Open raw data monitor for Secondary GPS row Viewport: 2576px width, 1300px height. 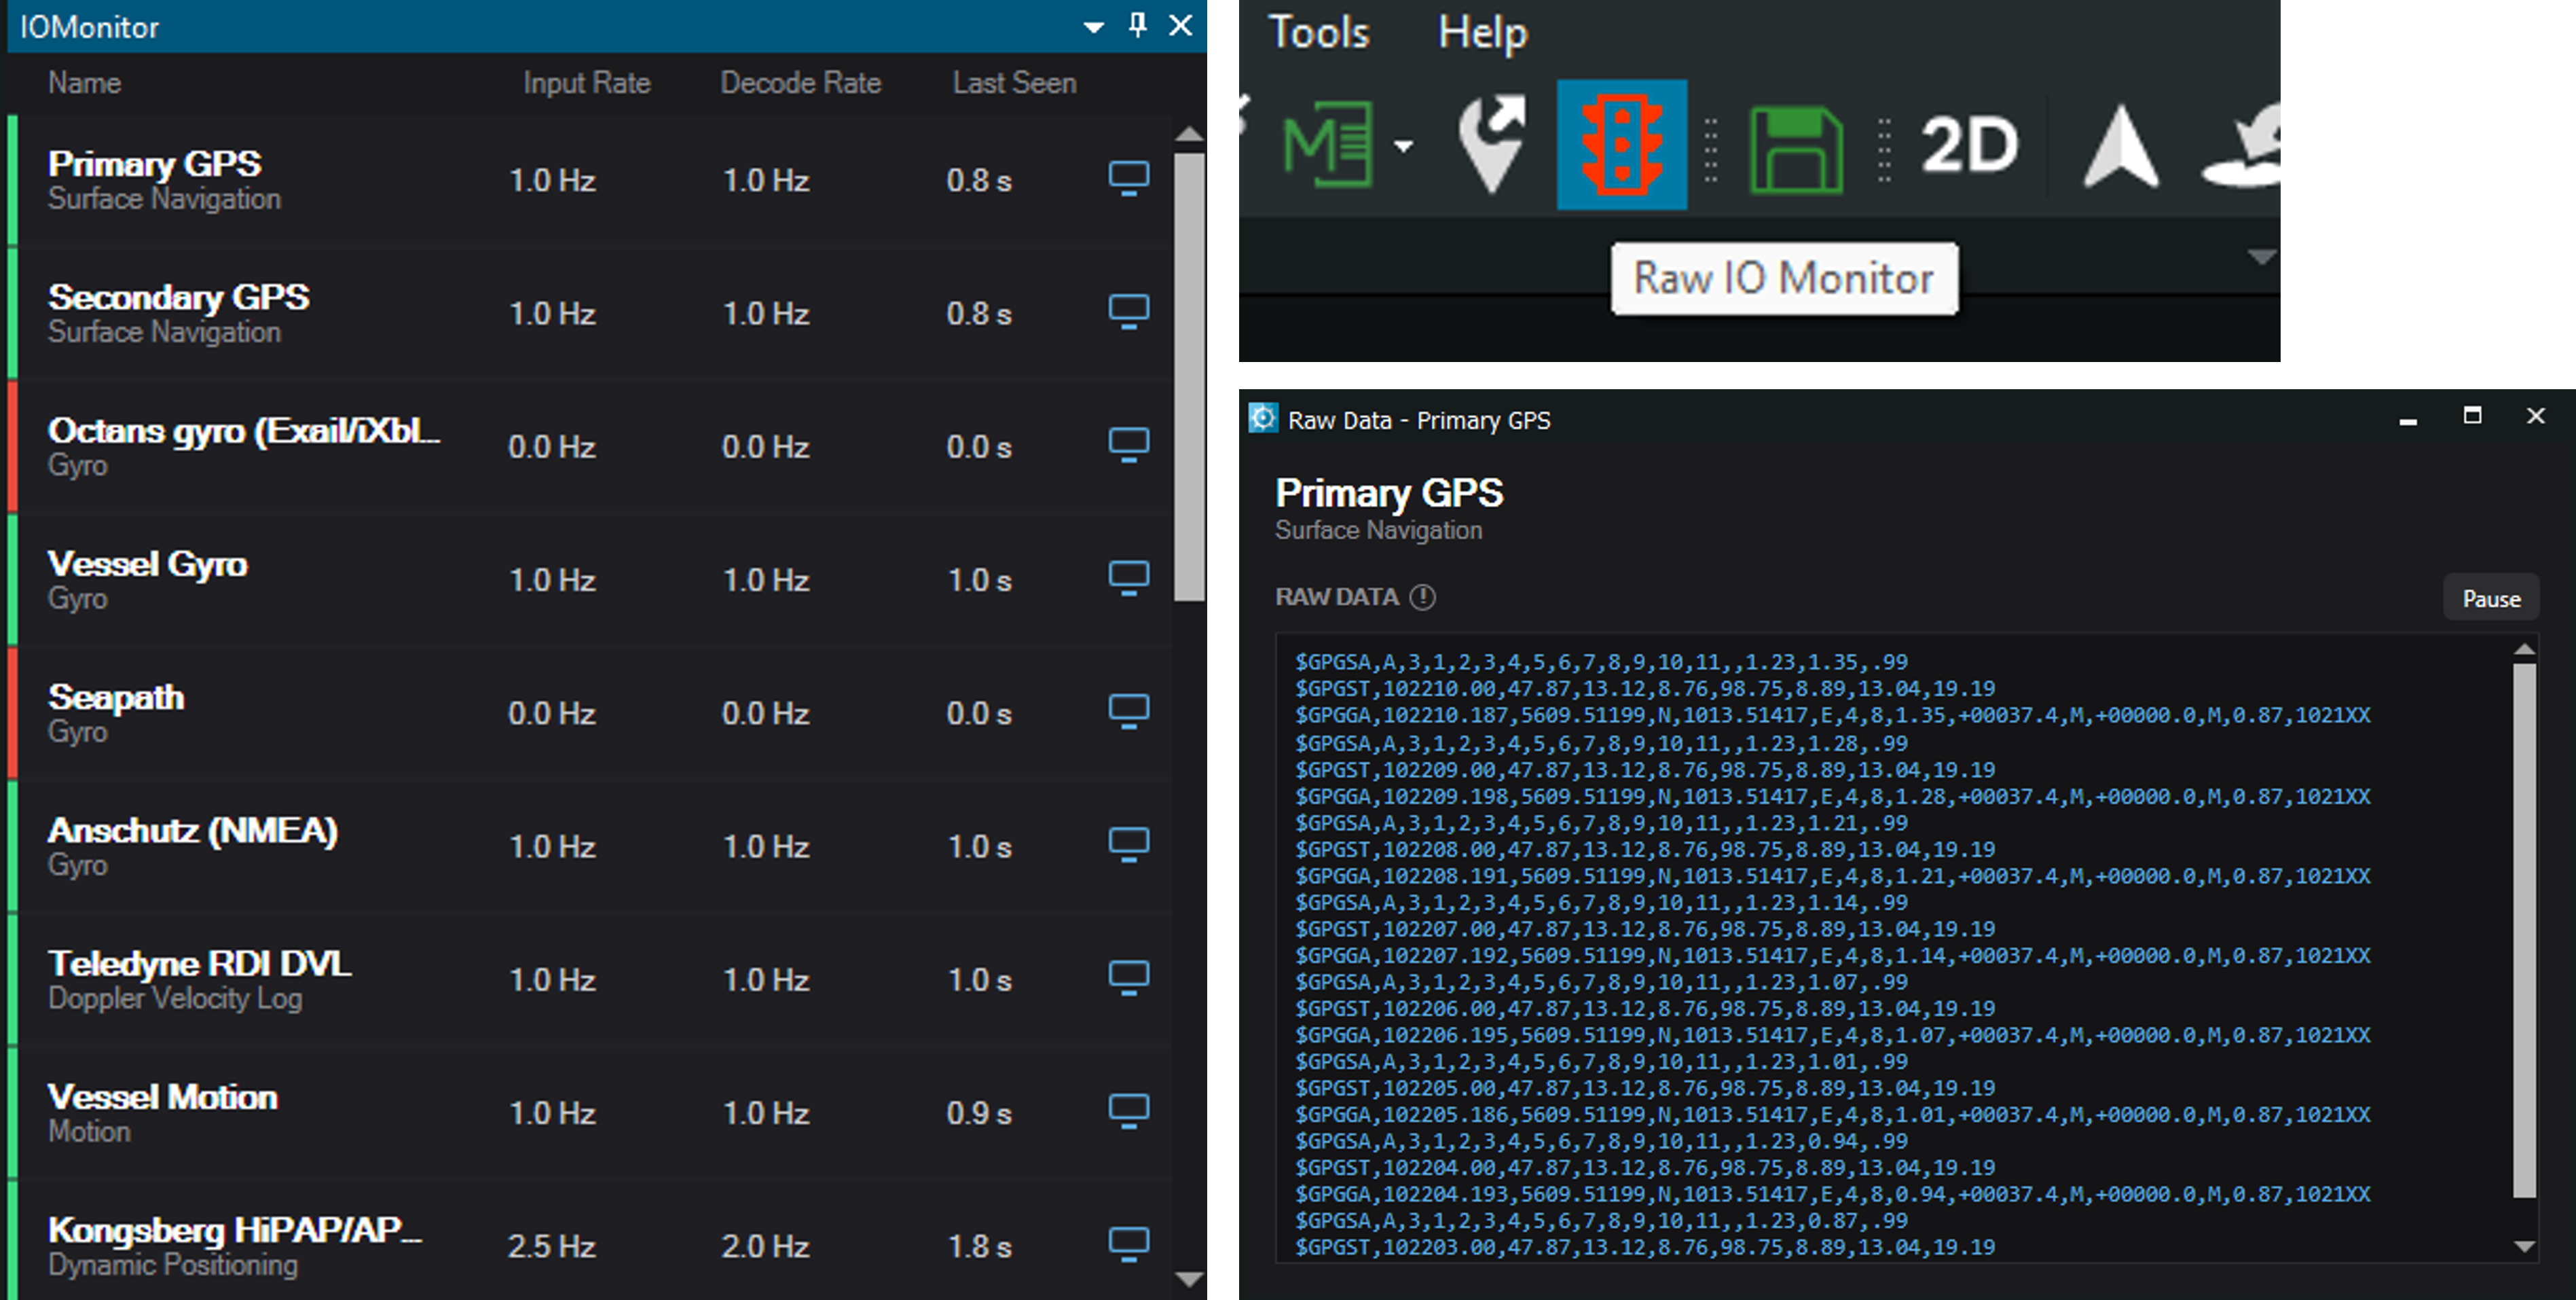coord(1128,312)
